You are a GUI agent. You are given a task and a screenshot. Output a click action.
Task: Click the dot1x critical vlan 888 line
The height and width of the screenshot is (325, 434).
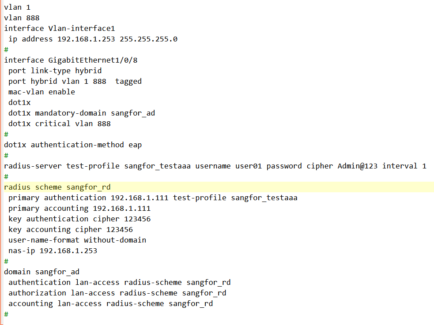(x=59, y=123)
